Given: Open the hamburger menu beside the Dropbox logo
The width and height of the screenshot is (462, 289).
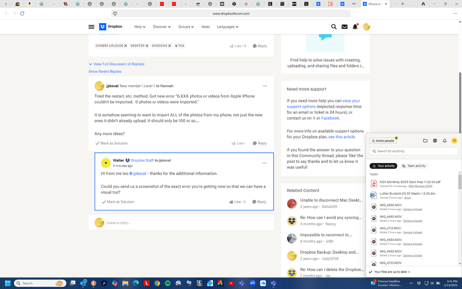Looking at the screenshot, I should pos(91,27).
